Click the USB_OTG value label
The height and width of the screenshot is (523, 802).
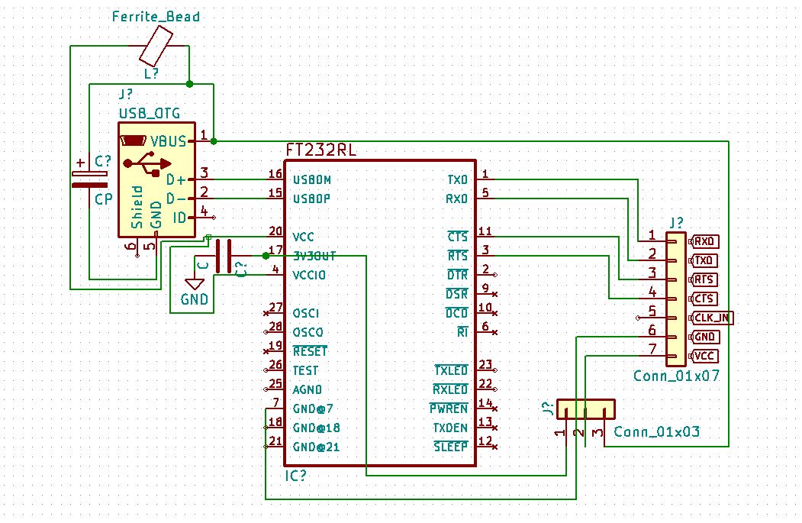(150, 113)
